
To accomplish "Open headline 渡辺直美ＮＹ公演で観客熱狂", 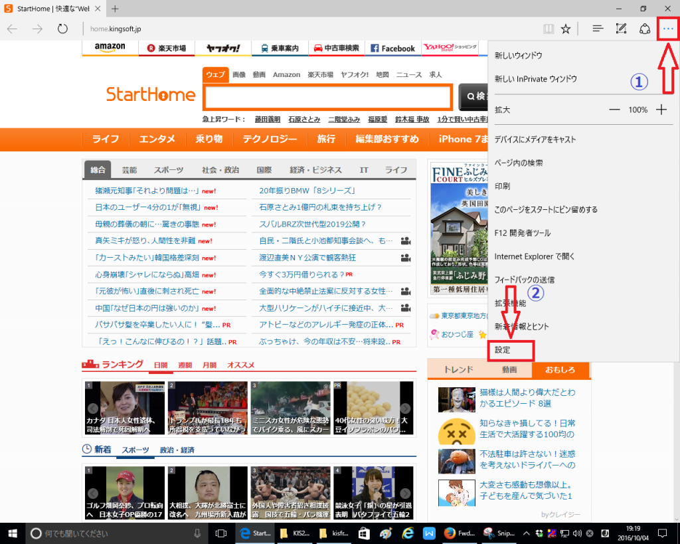I will [x=307, y=258].
